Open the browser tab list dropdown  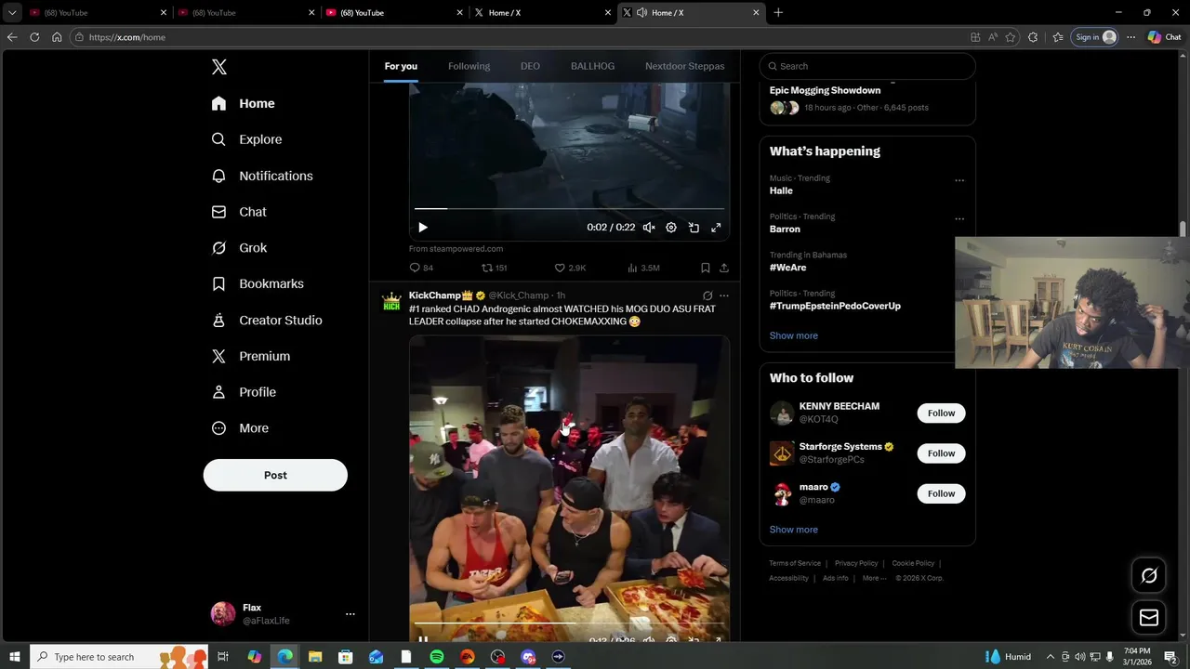click(12, 13)
